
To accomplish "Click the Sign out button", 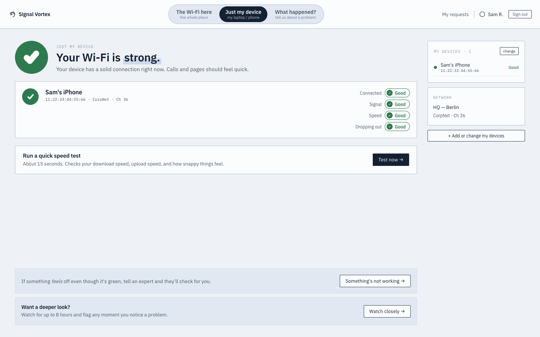I will tap(520, 14).
